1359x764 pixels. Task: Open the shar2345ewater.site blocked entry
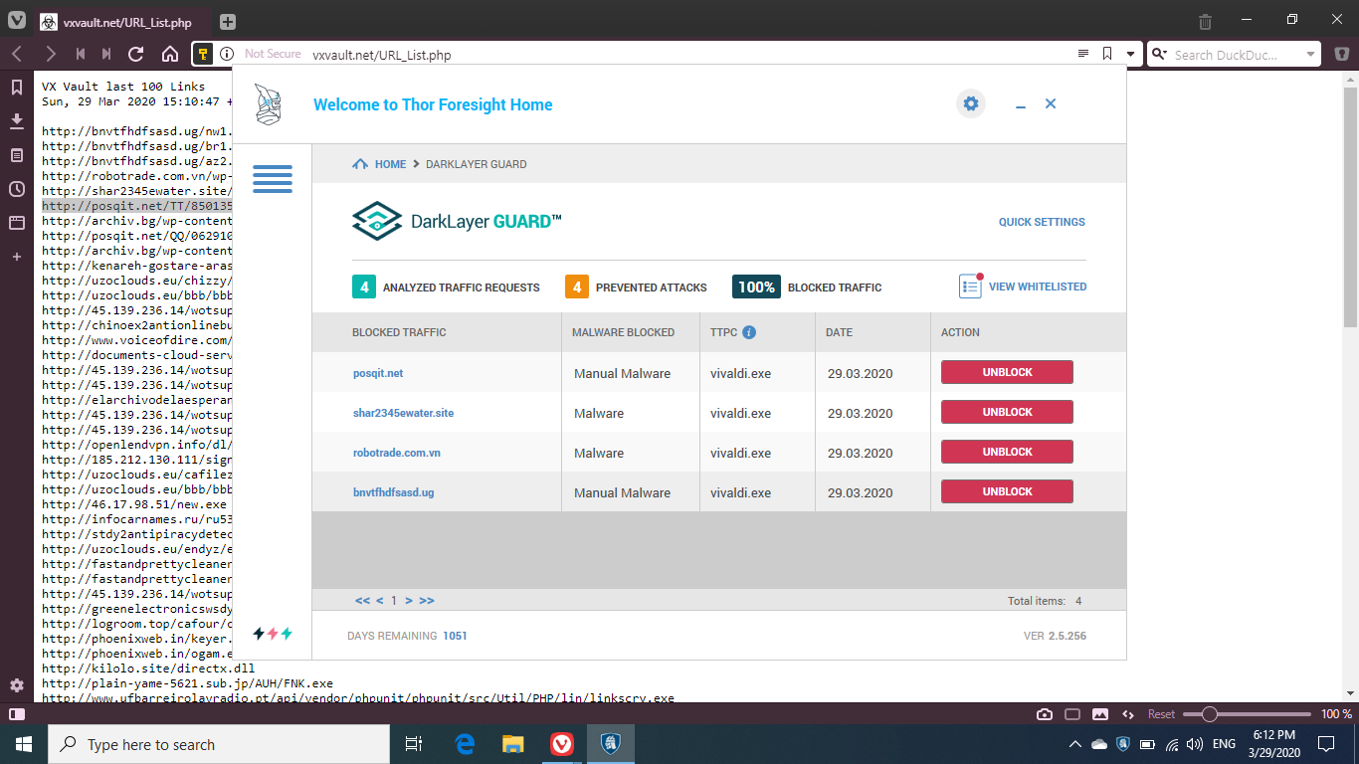coord(403,413)
